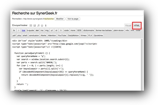Click the ol list button

[56, 30]
